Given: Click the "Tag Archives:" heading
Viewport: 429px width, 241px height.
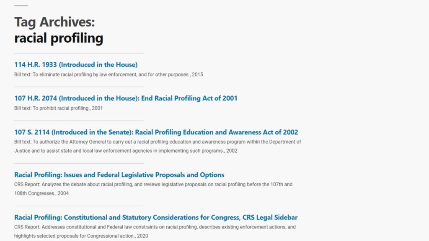Looking at the screenshot, I should coord(54,22).
